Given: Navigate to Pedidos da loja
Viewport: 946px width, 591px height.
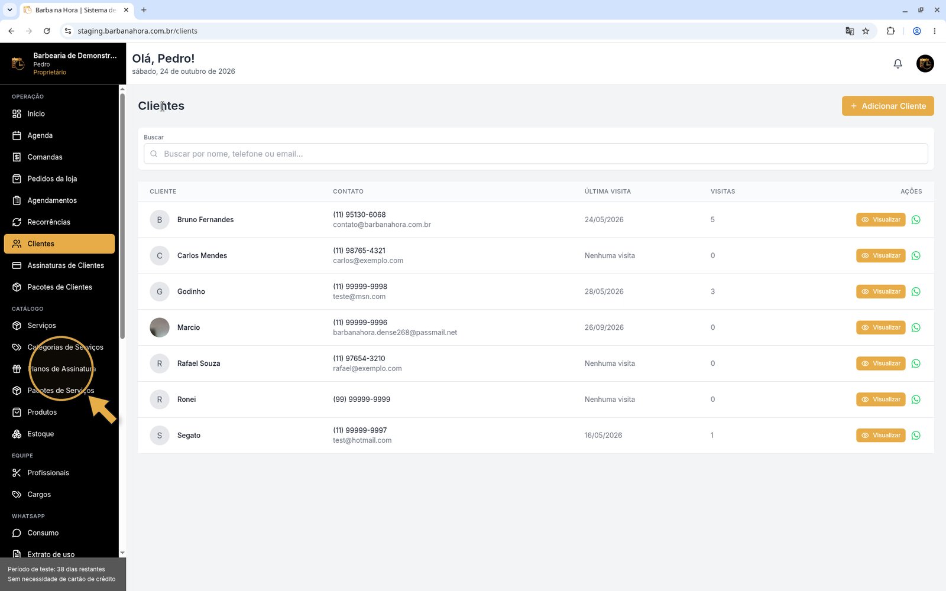Looking at the screenshot, I should (59, 179).
